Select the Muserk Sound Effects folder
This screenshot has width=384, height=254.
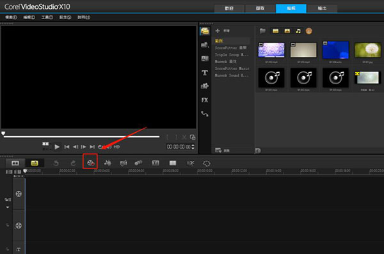coord(232,75)
